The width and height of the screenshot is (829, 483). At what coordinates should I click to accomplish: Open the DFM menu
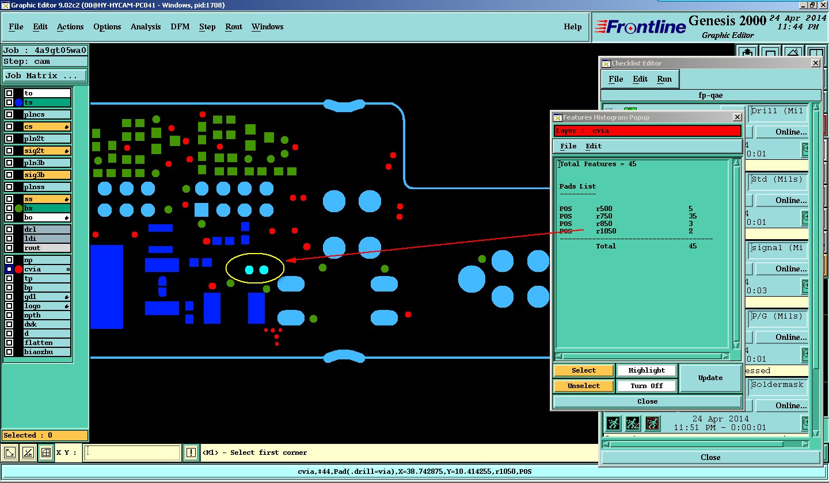click(180, 27)
